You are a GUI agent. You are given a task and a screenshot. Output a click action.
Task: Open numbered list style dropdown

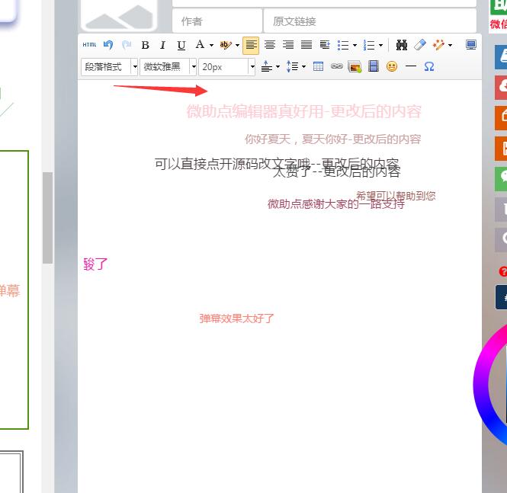pyautogui.click(x=380, y=45)
